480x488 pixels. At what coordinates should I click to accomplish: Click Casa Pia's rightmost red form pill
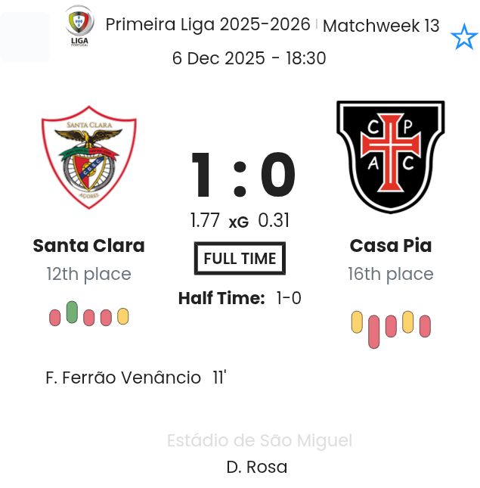point(425,326)
